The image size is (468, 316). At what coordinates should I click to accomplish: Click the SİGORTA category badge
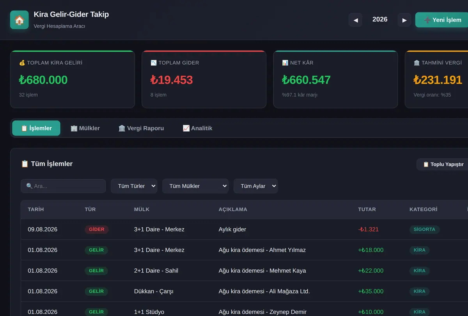(x=424, y=229)
